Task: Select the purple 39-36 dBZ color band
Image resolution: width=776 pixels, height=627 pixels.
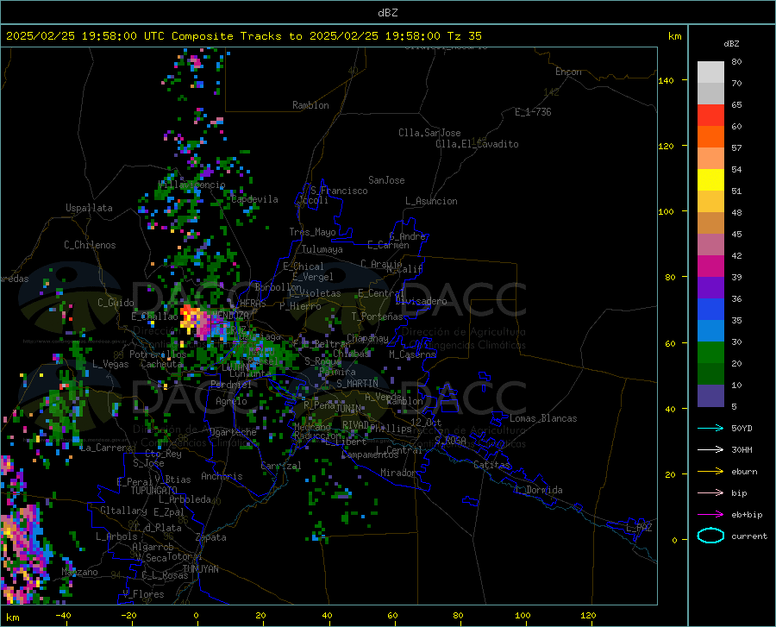Action: pyautogui.click(x=710, y=287)
